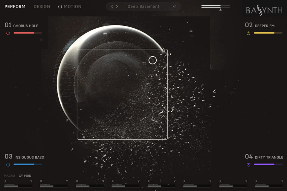Adjust the yellow Deeper FM level slider

pos(268,33)
